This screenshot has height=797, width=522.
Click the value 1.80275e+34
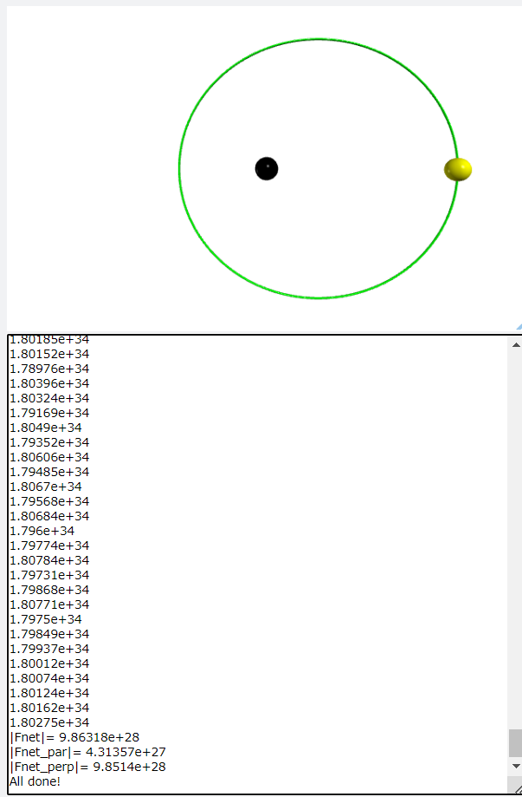click(x=49, y=722)
